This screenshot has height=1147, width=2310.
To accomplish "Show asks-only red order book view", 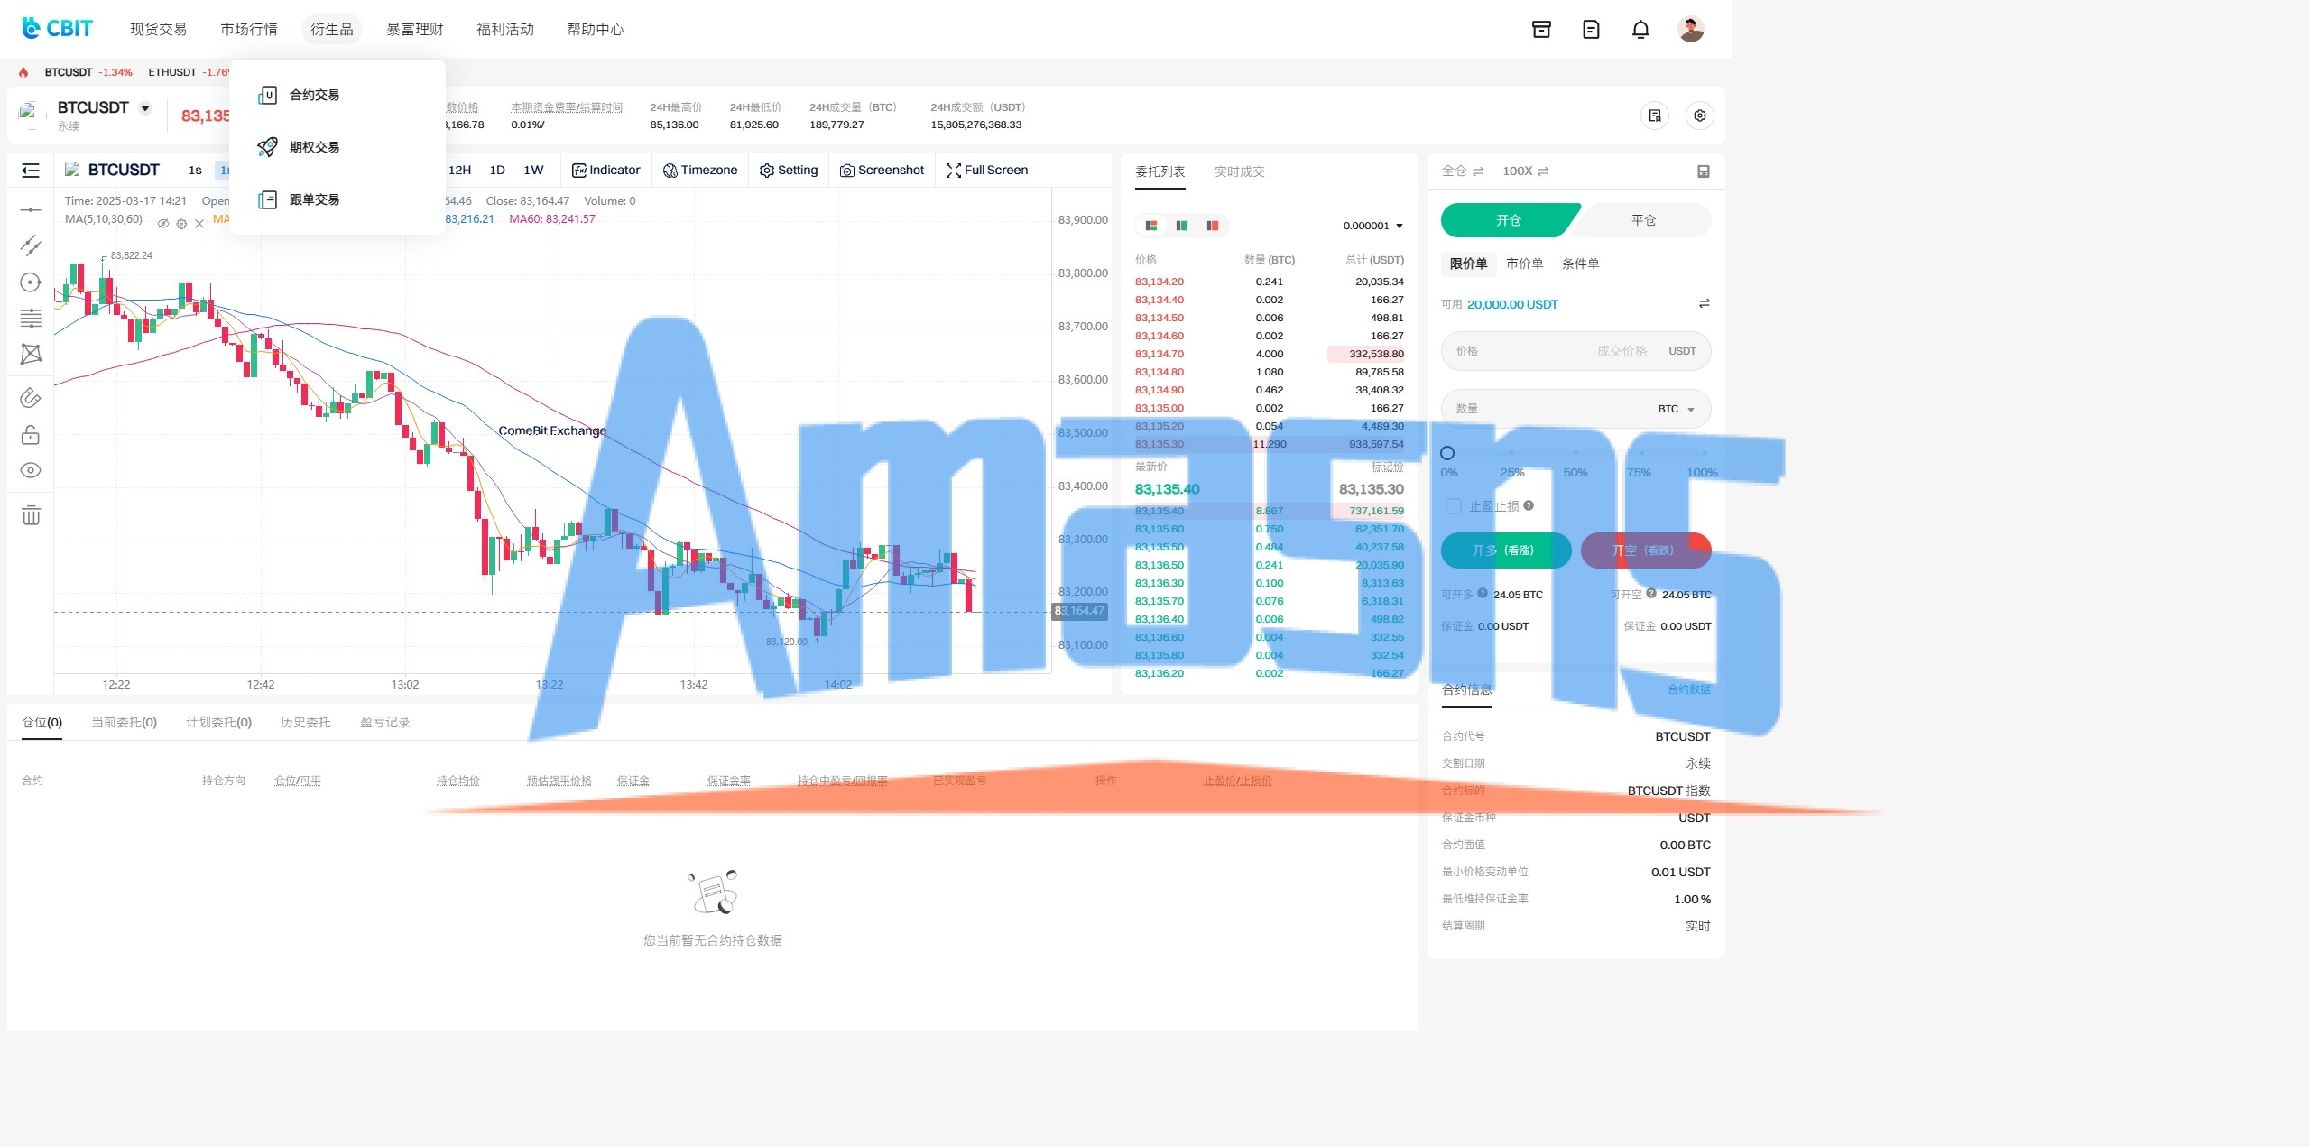I will [x=1213, y=226].
